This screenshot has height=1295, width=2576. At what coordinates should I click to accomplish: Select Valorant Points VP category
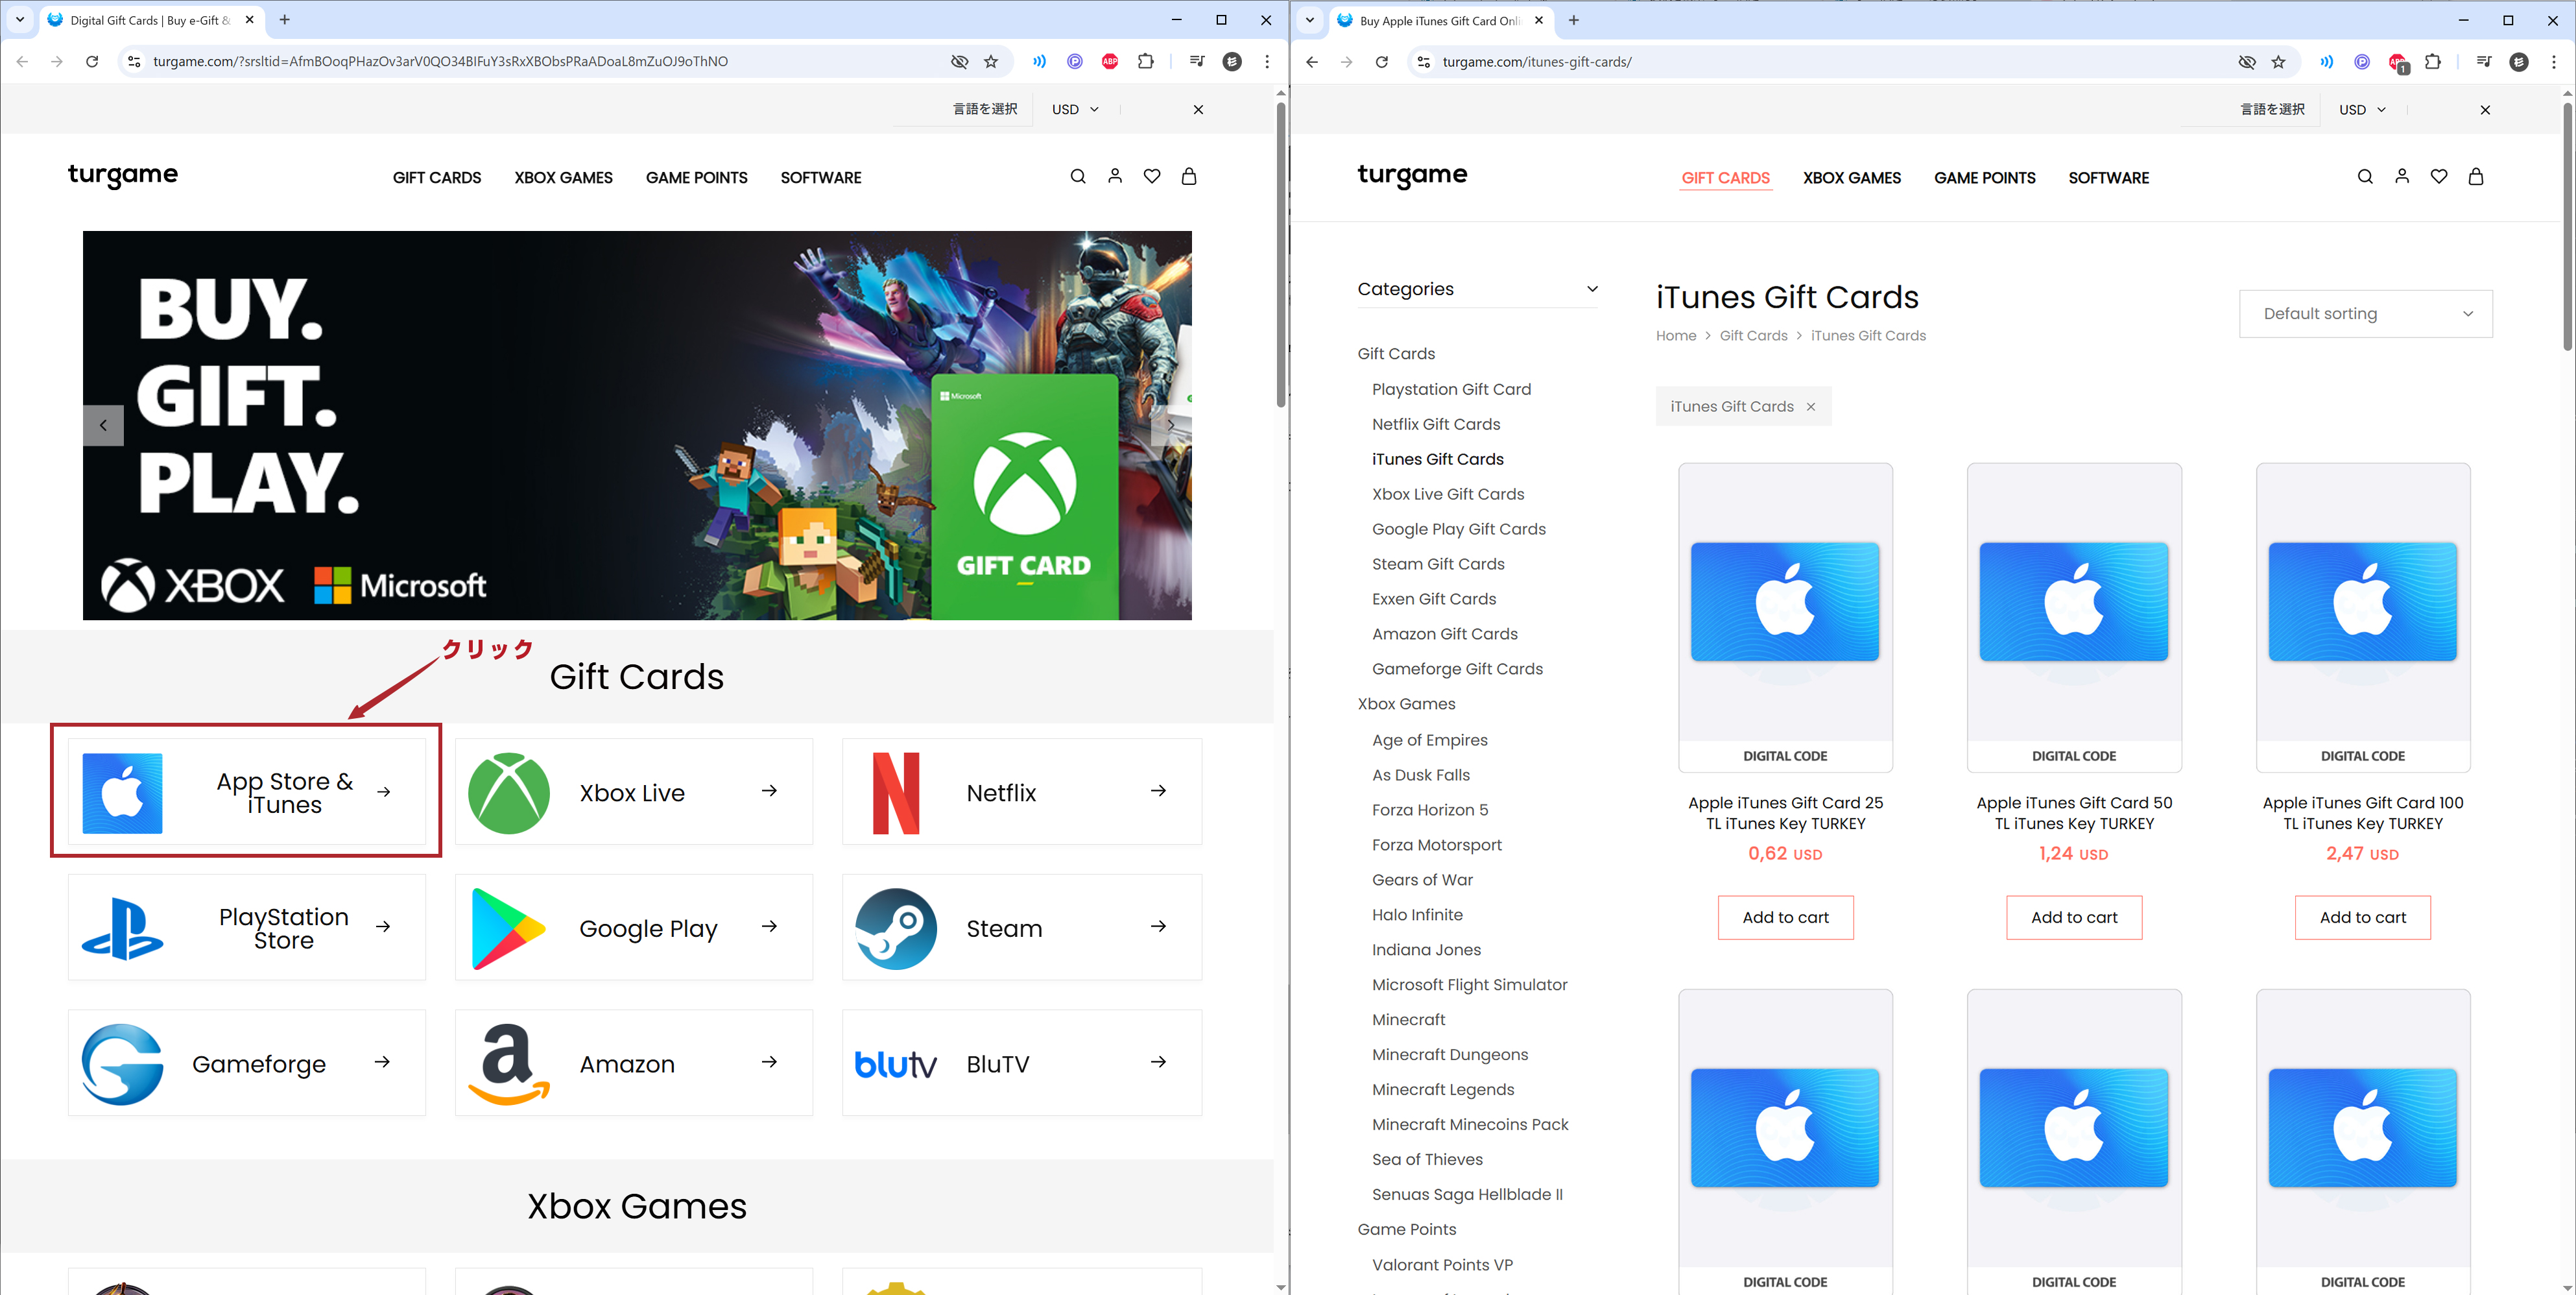pyautogui.click(x=1442, y=1265)
